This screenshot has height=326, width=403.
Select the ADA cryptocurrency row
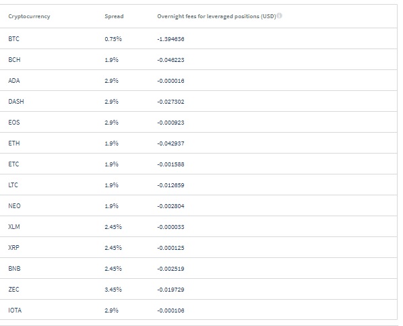198,80
